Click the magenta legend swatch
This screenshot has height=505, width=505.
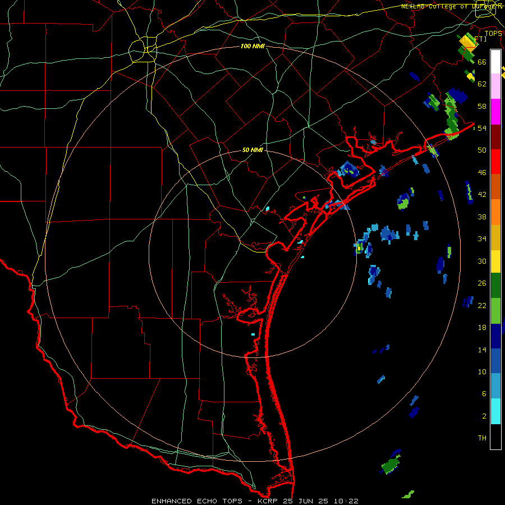coord(495,112)
